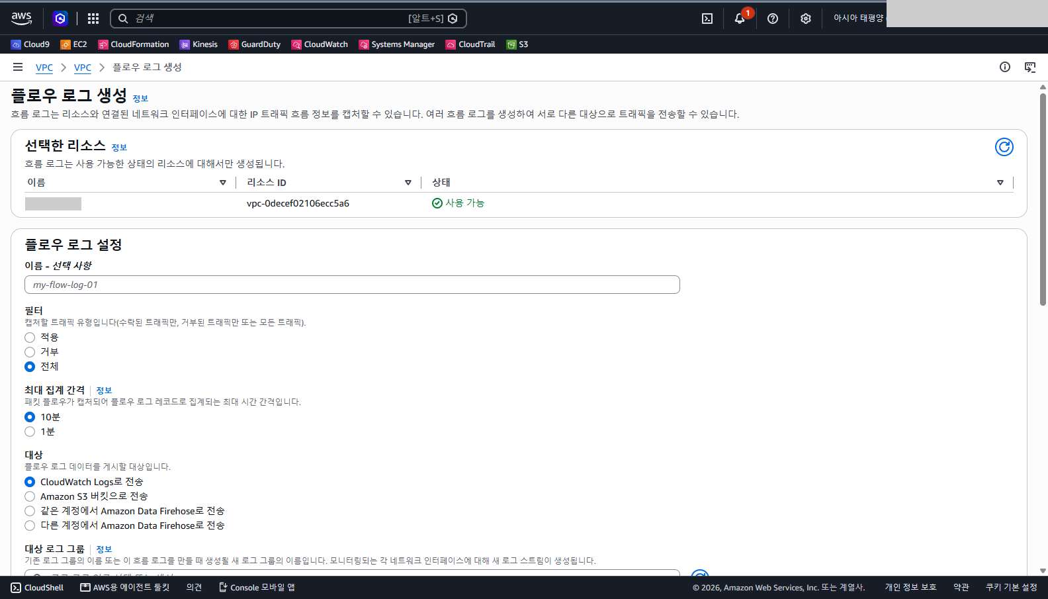
Task: Choose CloudWatch Logs로 전송 destination
Action: click(x=30, y=482)
